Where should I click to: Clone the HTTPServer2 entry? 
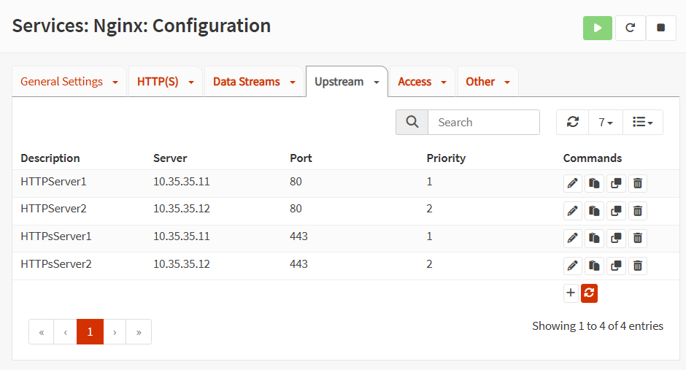point(616,211)
